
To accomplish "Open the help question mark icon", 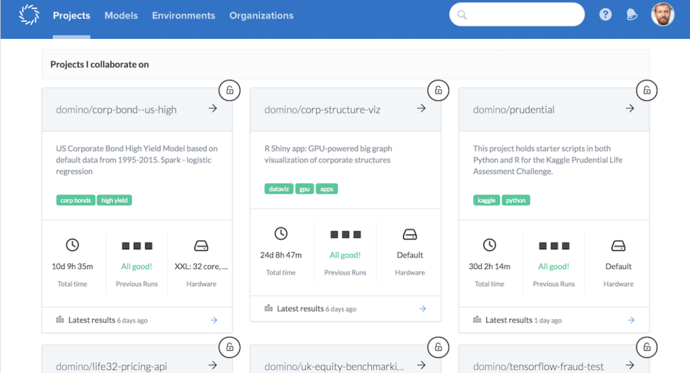I will (606, 14).
